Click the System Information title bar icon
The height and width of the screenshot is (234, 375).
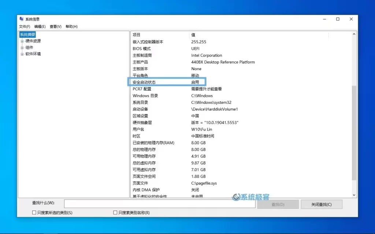point(22,19)
